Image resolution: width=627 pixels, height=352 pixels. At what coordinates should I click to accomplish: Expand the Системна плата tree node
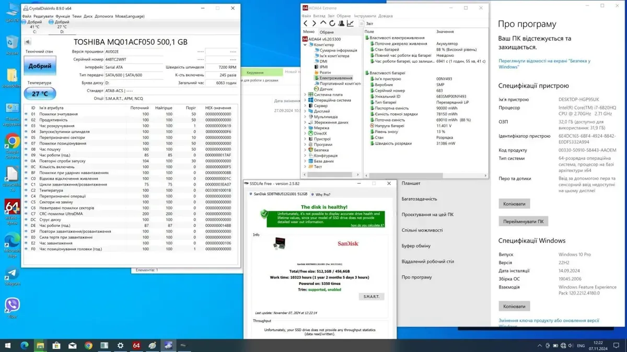[x=305, y=95]
